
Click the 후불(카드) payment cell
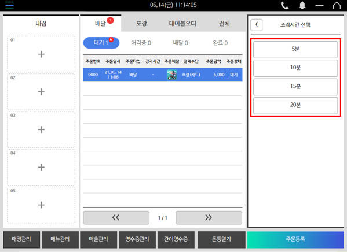tap(191, 75)
